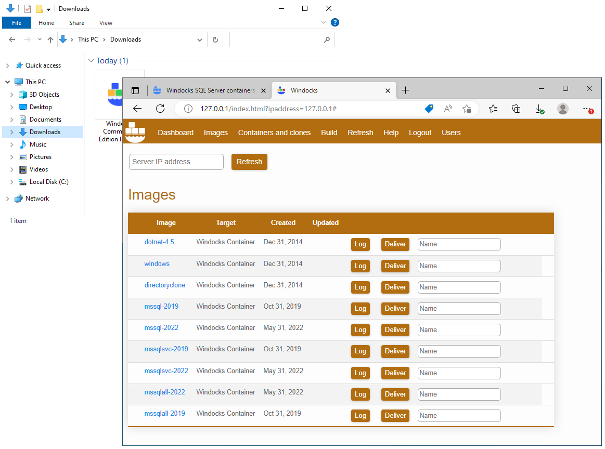Viewport: 605px width, 449px height.
Task: Open the File ribbon tab
Action: [x=17, y=23]
